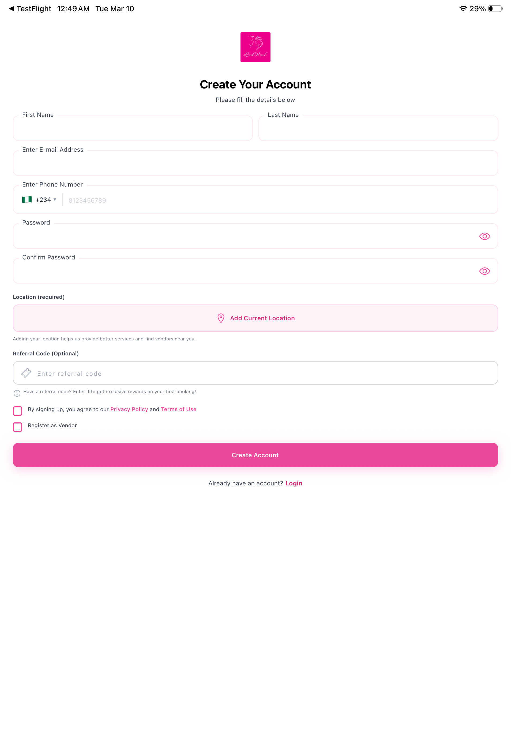Enable Register as Vendor
Image resolution: width=511 pixels, height=736 pixels.
18,427
